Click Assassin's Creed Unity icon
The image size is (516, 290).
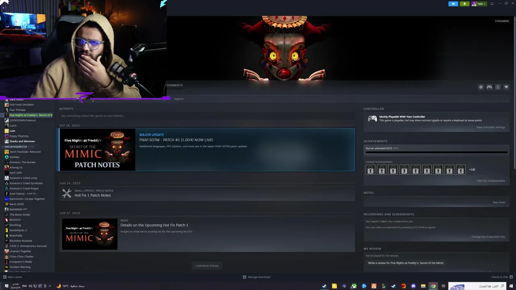click(x=6, y=178)
